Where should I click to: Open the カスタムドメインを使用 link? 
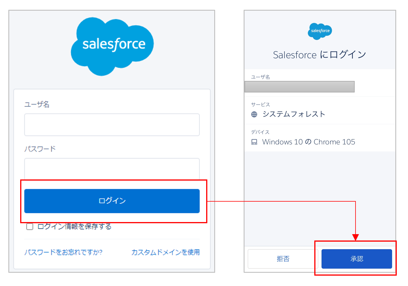click(166, 252)
